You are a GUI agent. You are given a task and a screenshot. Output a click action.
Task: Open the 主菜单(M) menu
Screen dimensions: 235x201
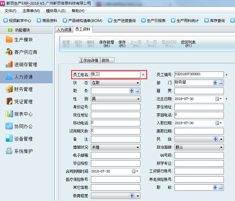pos(31,11)
